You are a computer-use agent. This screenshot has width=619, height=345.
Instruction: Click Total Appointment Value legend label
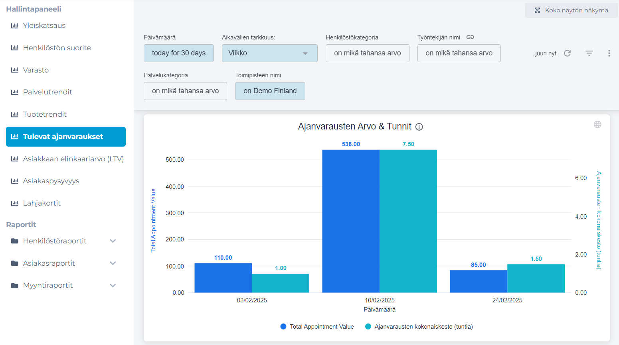[x=322, y=327]
